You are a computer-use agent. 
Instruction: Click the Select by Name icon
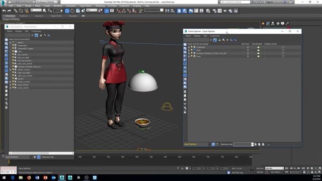50,11
